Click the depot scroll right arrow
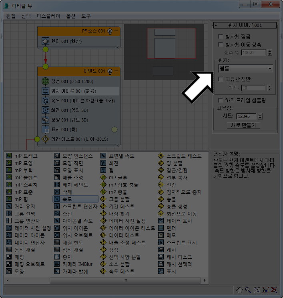Image resolution: width=283 pixels, height=298 pixels. click(x=205, y=280)
